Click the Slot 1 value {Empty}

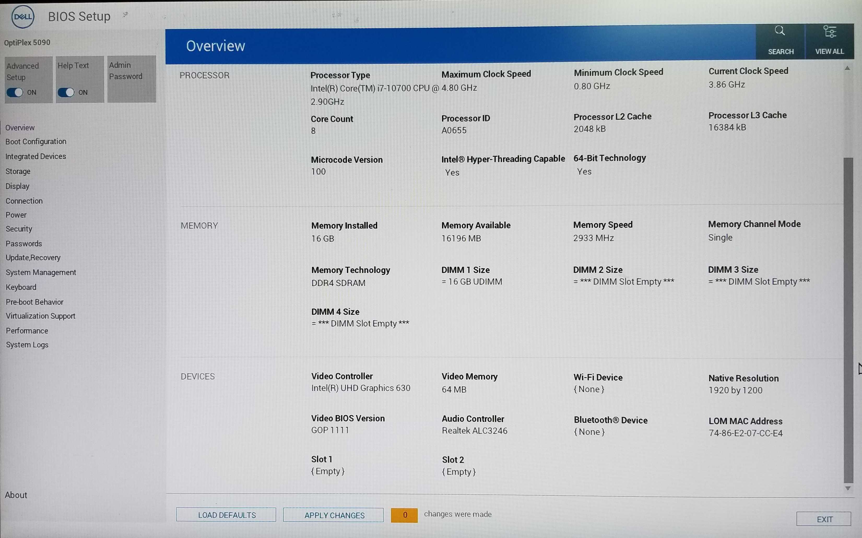pyautogui.click(x=328, y=471)
